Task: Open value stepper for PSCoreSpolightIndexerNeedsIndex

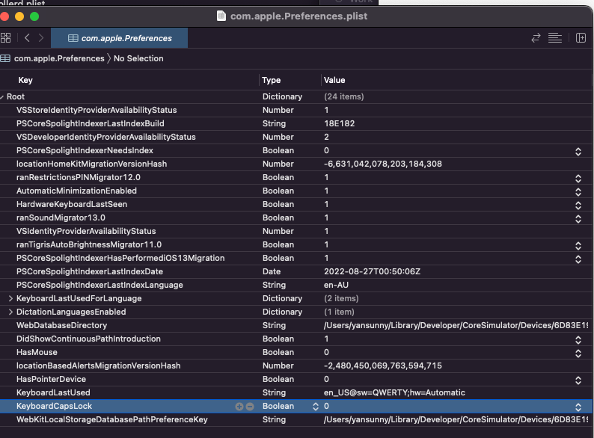Action: [578, 152]
